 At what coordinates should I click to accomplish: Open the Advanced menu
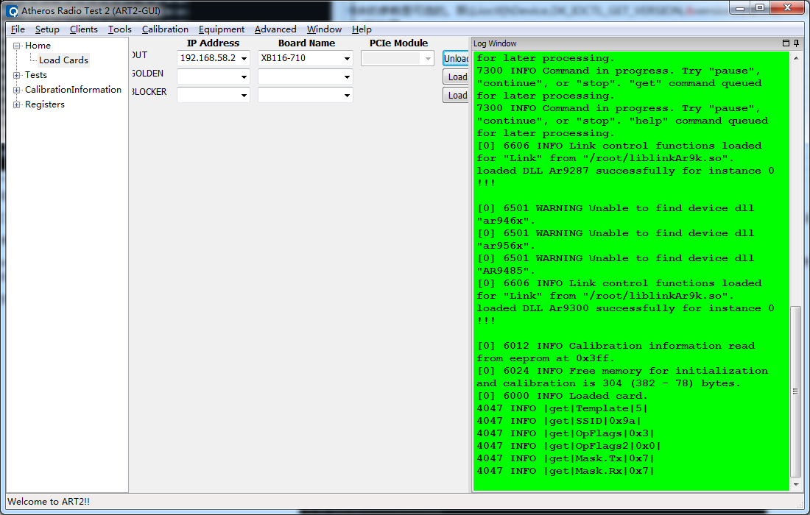tap(275, 29)
